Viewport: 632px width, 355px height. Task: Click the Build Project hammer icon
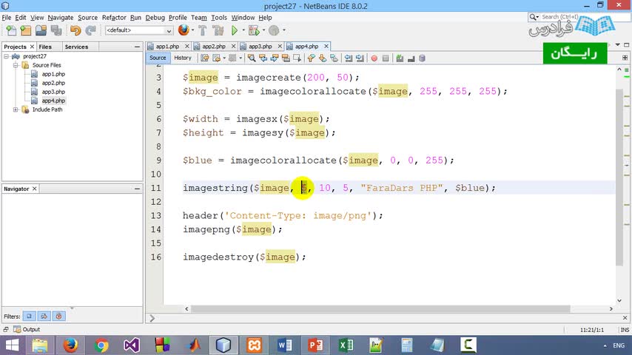203,30
